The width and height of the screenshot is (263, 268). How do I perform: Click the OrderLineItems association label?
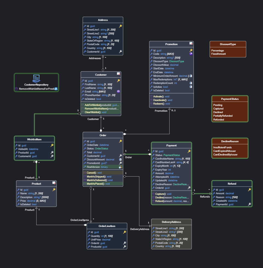click(x=80, y=220)
